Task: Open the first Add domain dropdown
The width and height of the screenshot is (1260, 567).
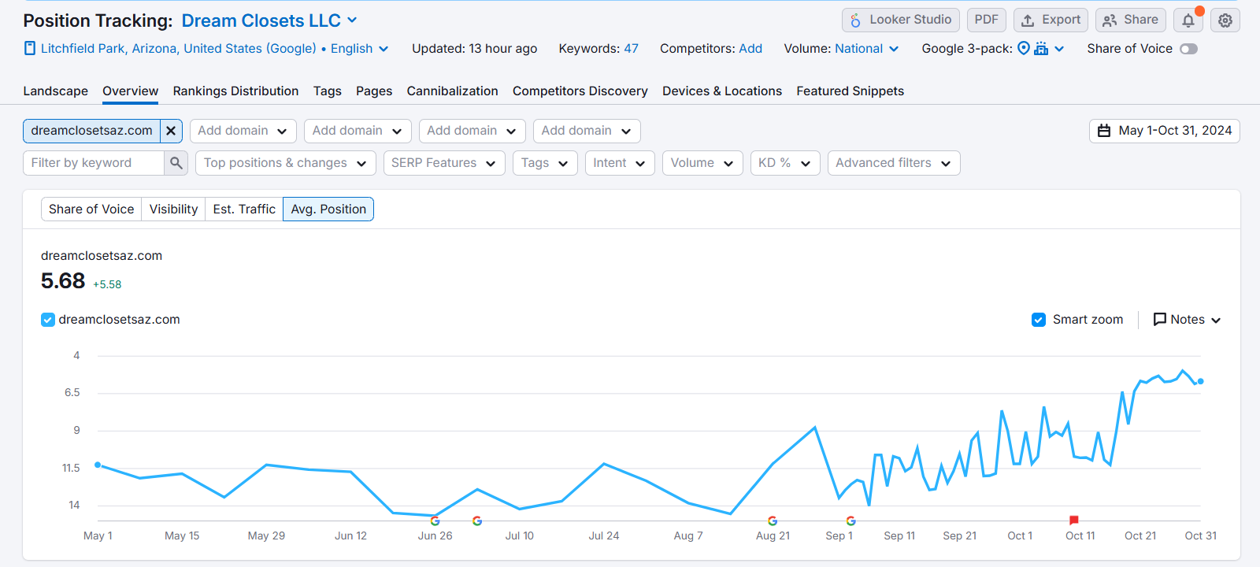Action: (x=243, y=131)
